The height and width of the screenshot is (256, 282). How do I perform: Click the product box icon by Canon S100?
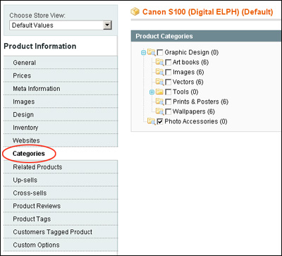pos(135,11)
